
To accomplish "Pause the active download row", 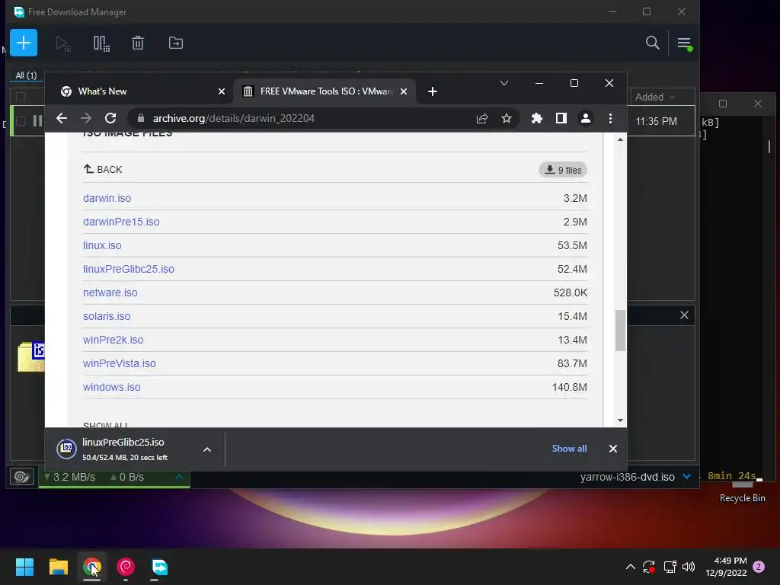I will point(38,121).
